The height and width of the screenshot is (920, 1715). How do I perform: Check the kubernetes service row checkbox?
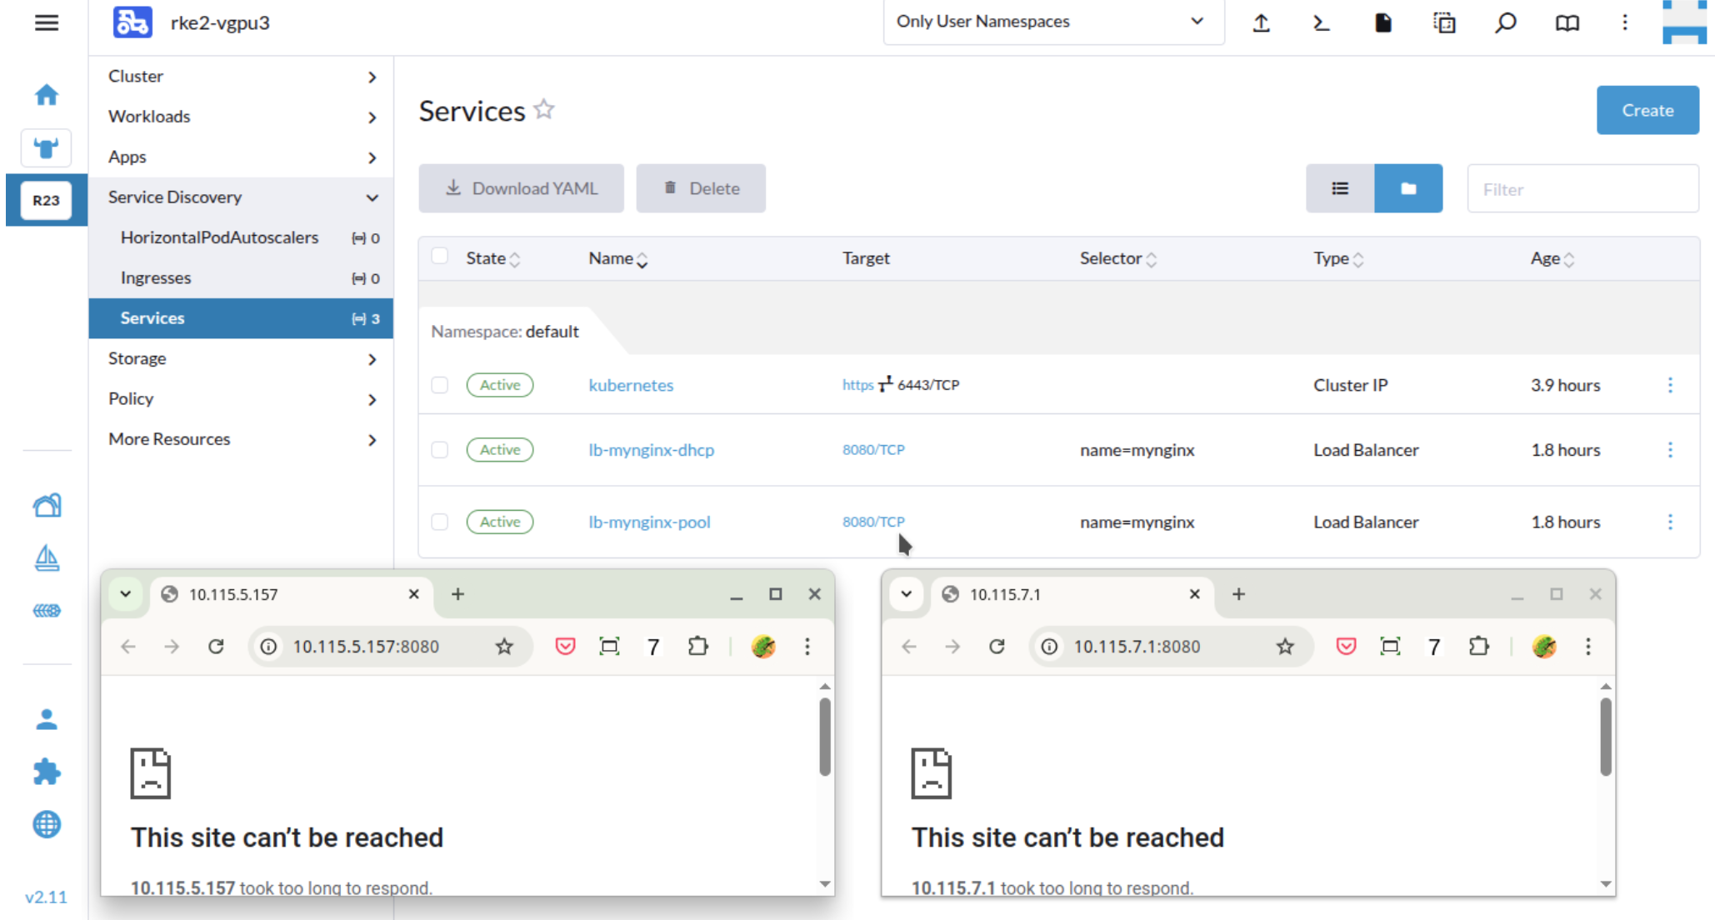coord(440,385)
